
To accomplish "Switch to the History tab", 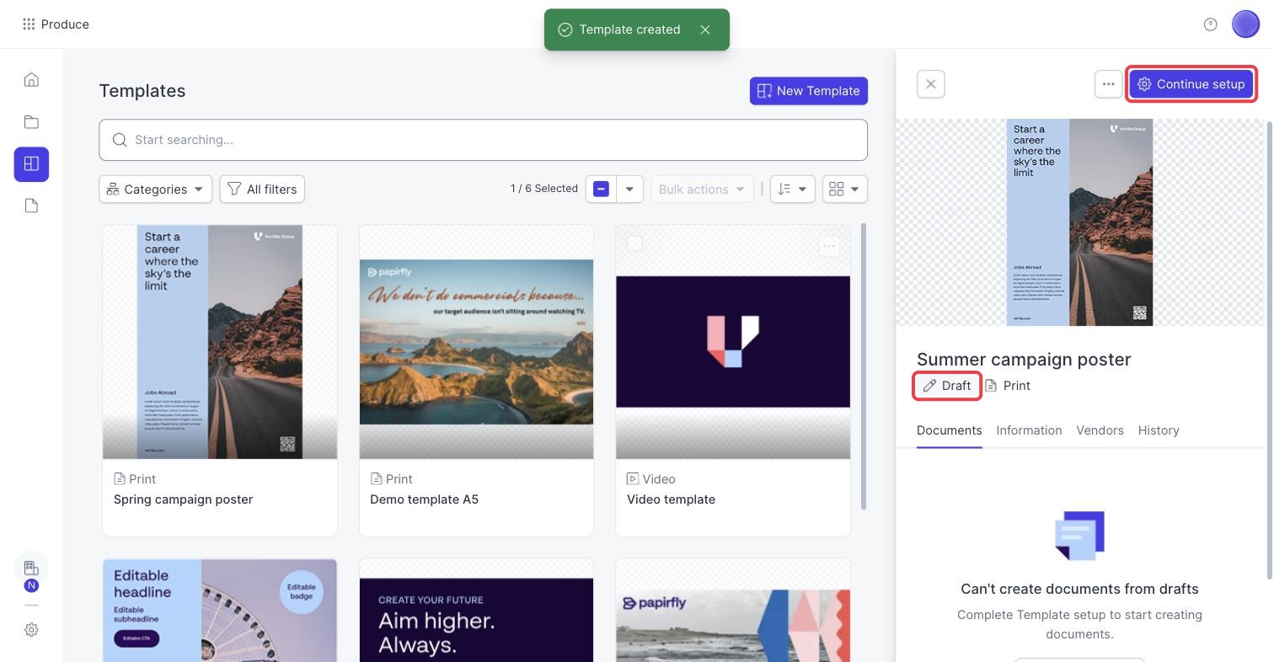I will click(1159, 430).
